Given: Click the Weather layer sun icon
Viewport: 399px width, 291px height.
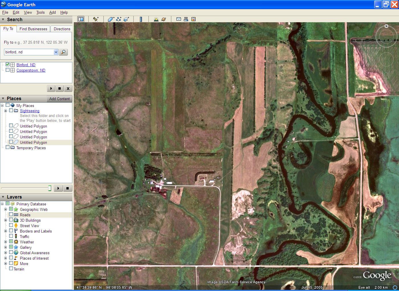Looking at the screenshot, I should click(16, 242).
